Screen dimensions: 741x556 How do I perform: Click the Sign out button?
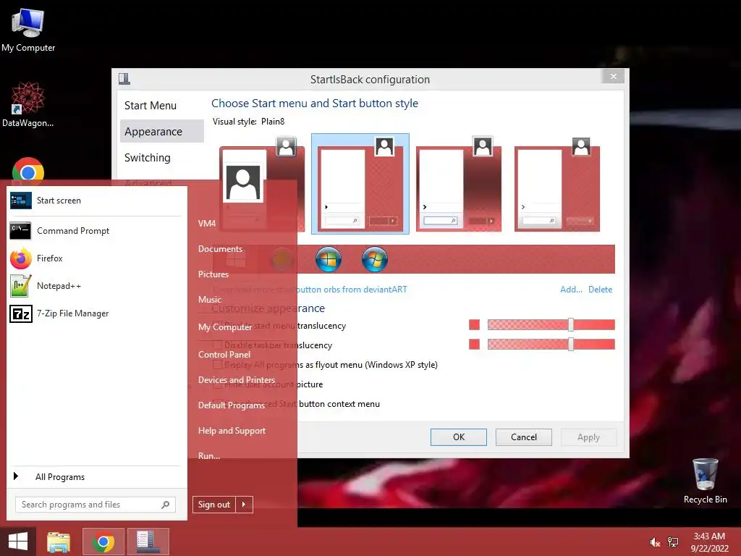click(214, 505)
